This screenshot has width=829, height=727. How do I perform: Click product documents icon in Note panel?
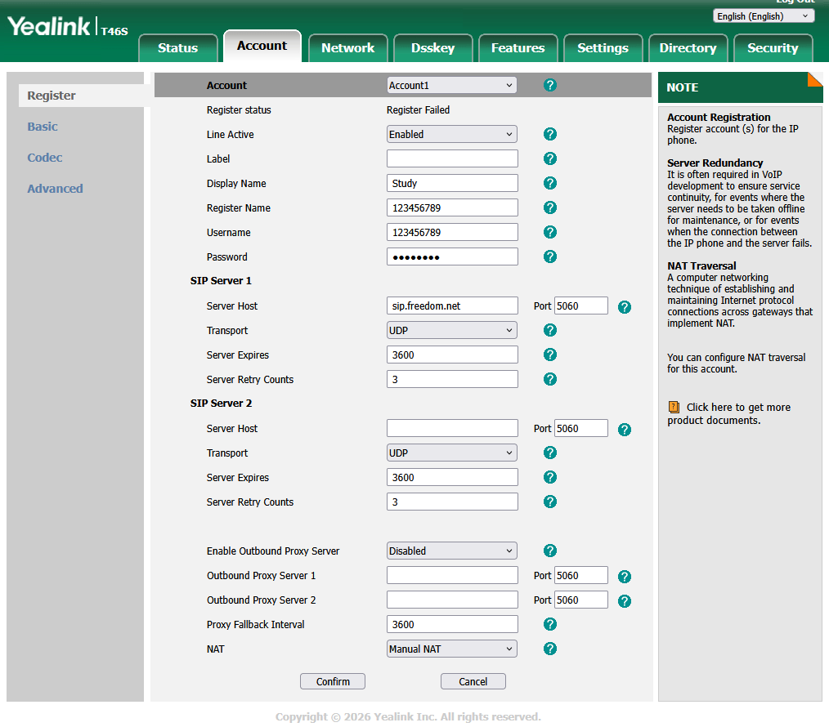(x=674, y=407)
